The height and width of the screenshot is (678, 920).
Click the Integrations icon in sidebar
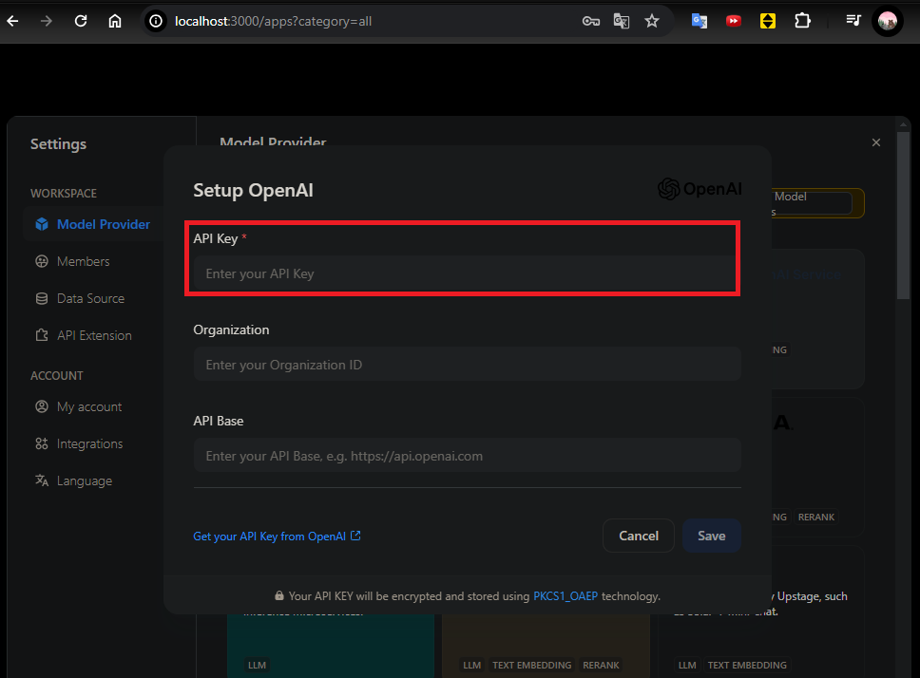[42, 443]
